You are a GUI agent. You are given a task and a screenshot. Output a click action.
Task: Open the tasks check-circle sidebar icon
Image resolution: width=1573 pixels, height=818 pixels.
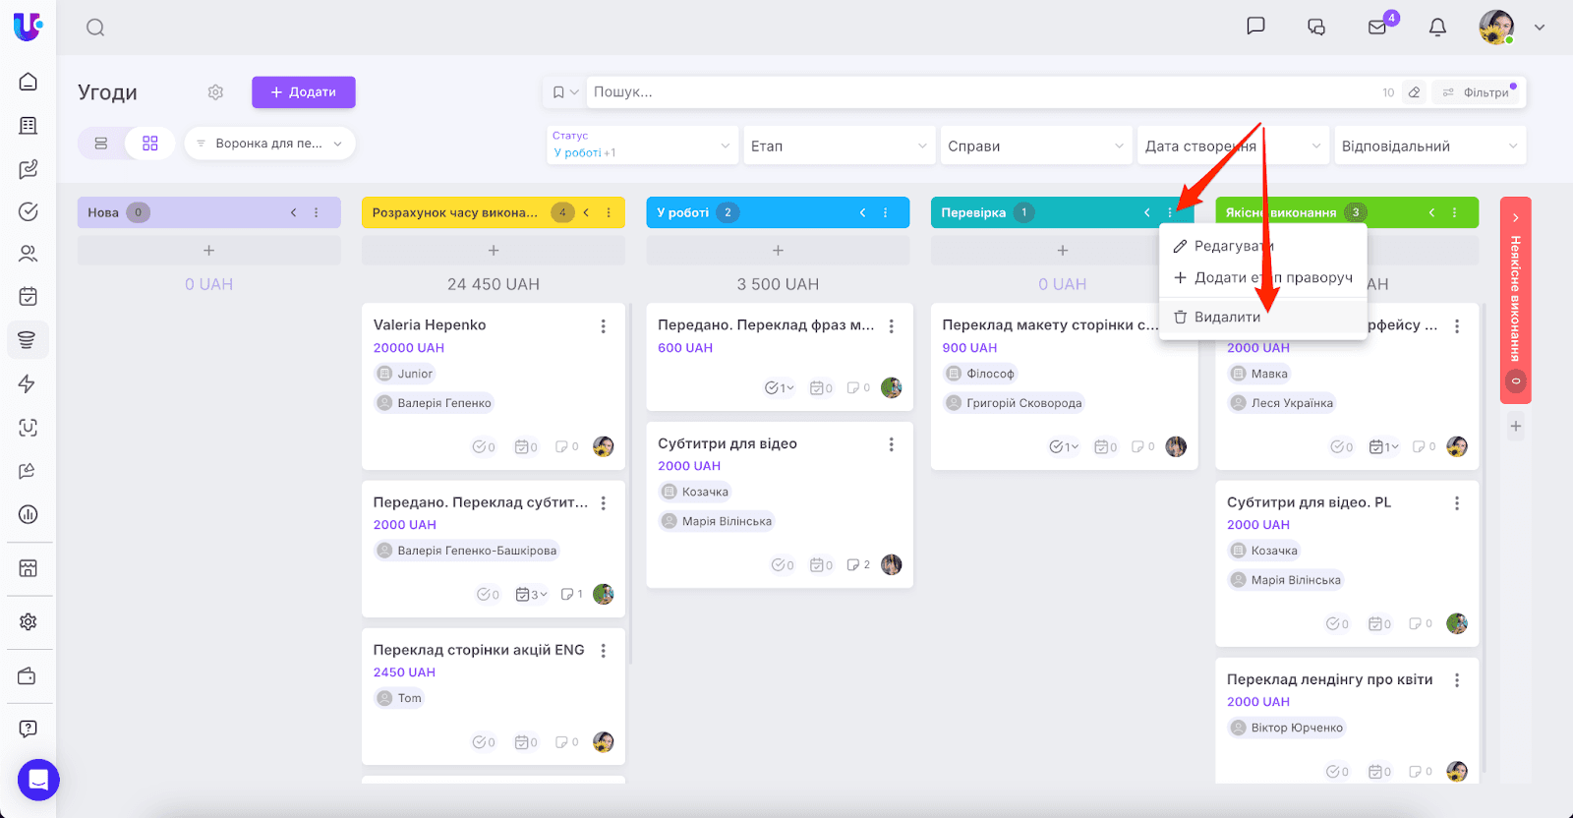tap(29, 211)
